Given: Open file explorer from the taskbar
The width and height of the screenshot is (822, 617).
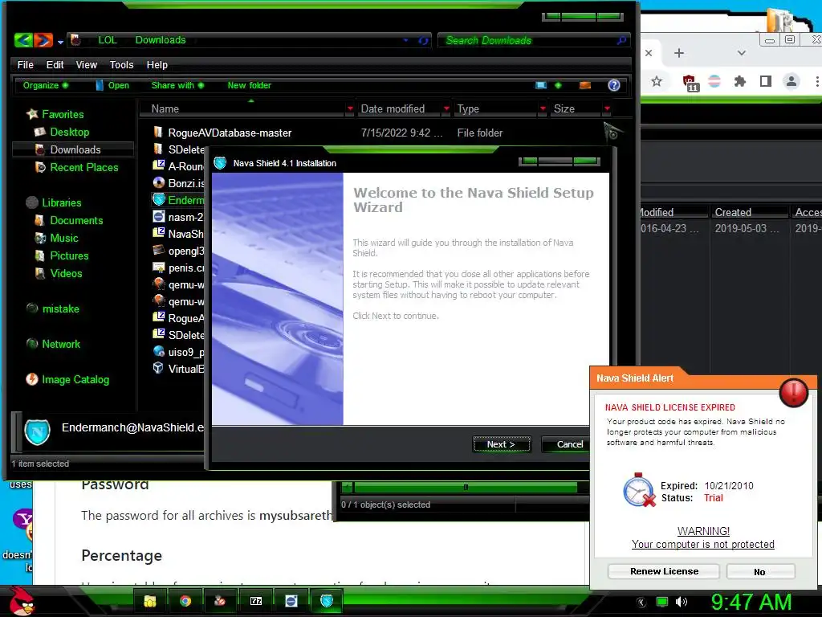Looking at the screenshot, I should [150, 601].
